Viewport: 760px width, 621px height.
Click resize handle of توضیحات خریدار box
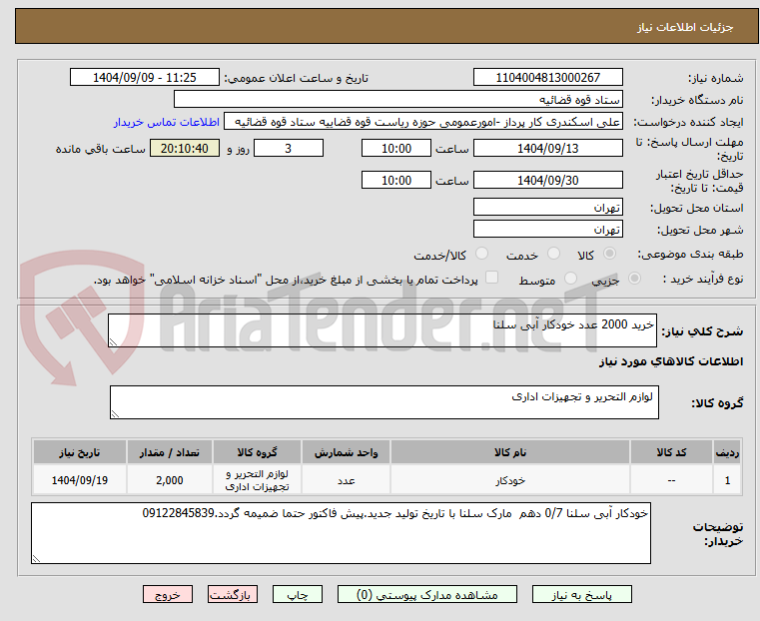[x=36, y=558]
